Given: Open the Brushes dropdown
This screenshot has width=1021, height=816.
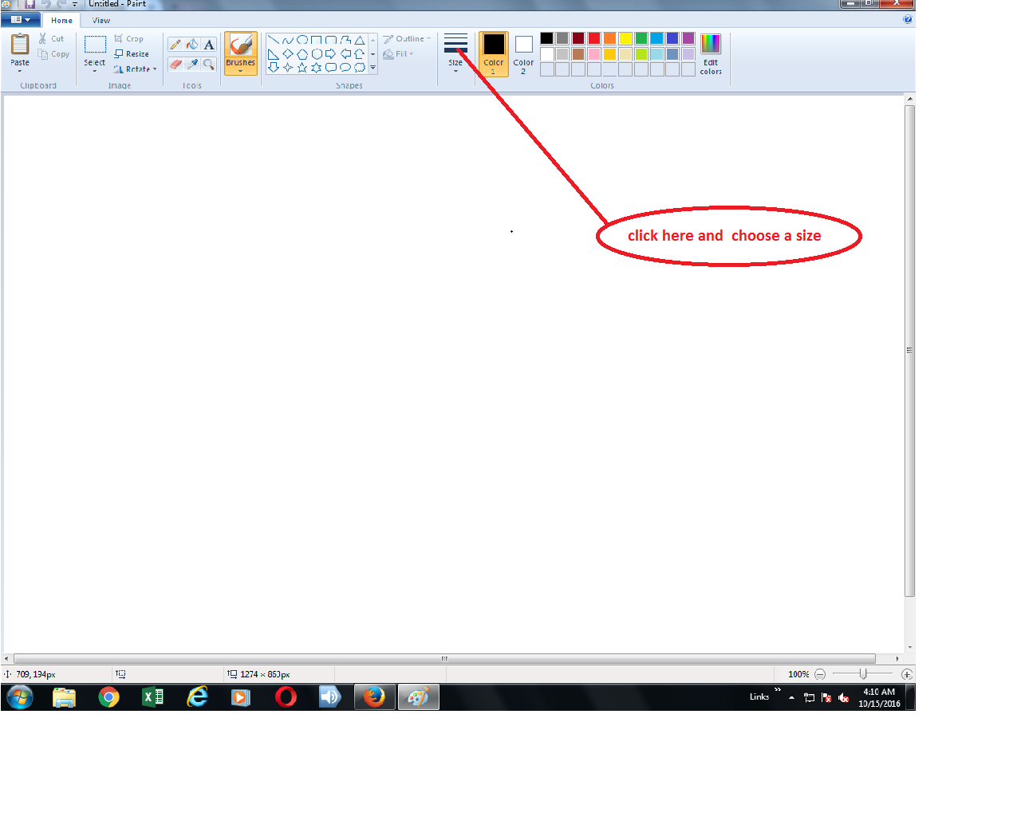Looking at the screenshot, I should (x=241, y=69).
